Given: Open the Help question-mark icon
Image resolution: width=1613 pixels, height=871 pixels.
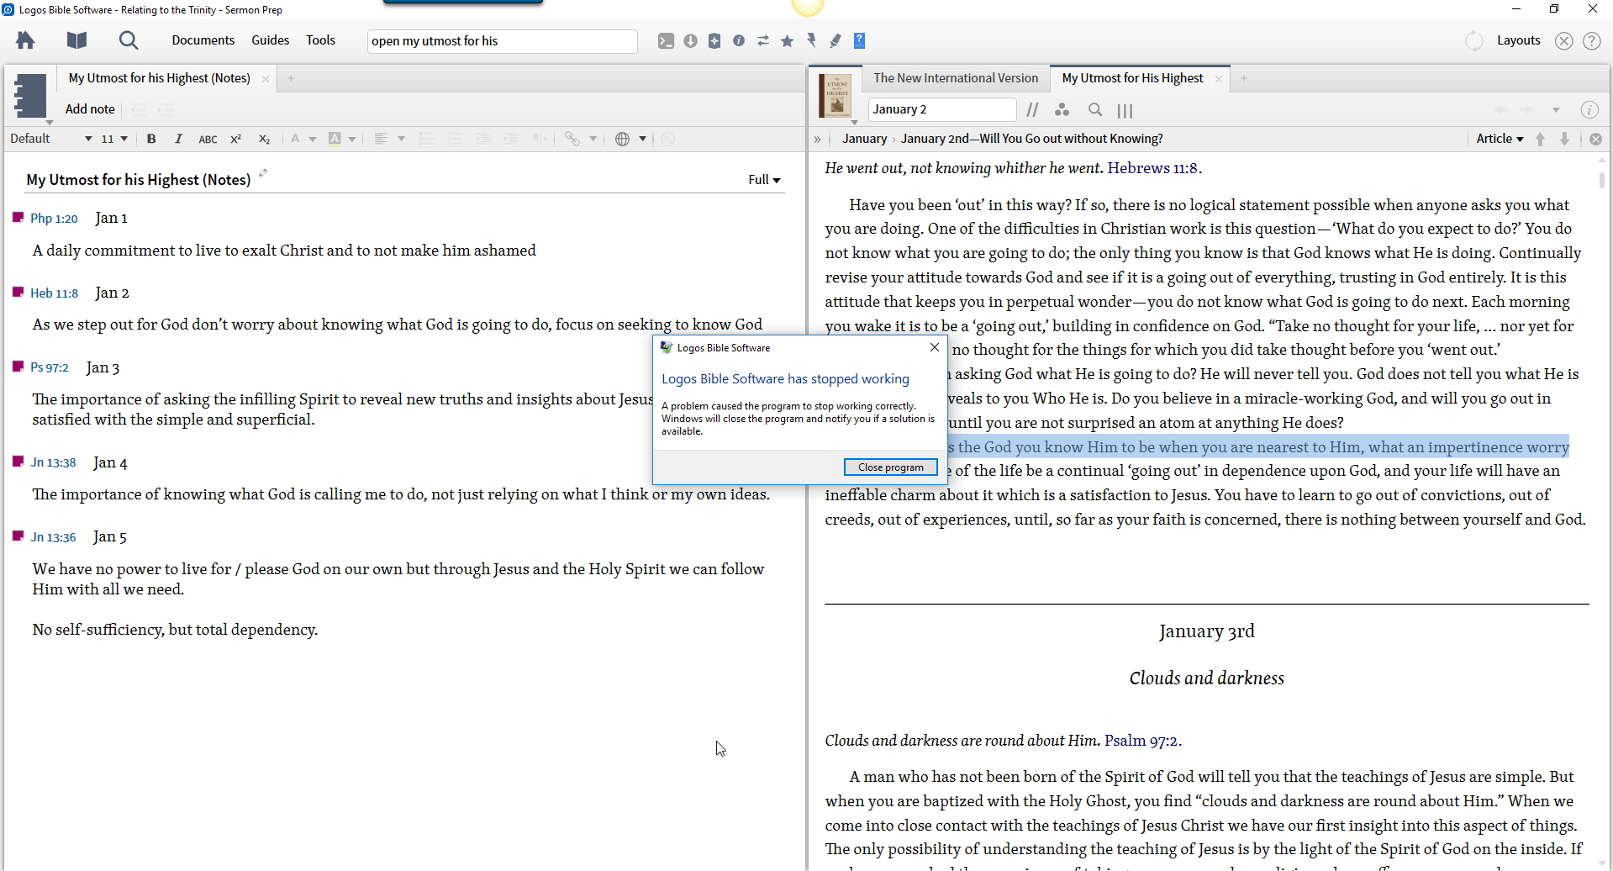Looking at the screenshot, I should point(1592,40).
